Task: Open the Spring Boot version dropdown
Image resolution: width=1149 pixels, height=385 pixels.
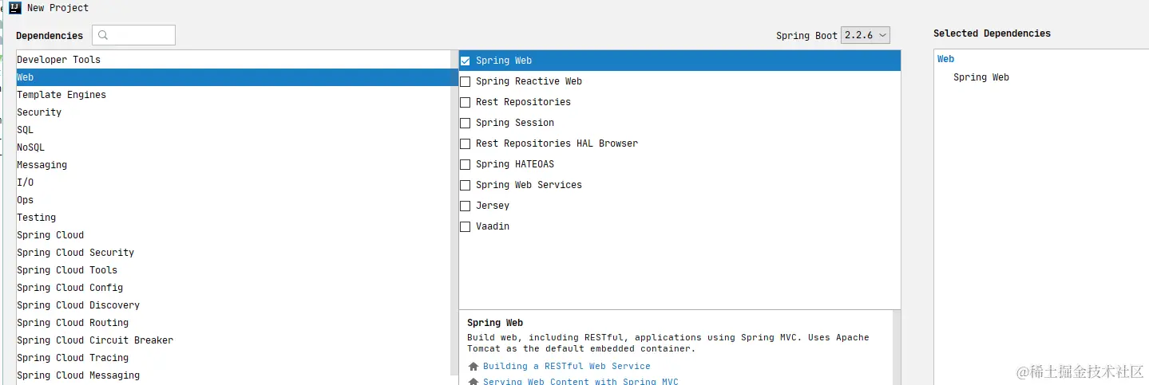Action: (865, 35)
